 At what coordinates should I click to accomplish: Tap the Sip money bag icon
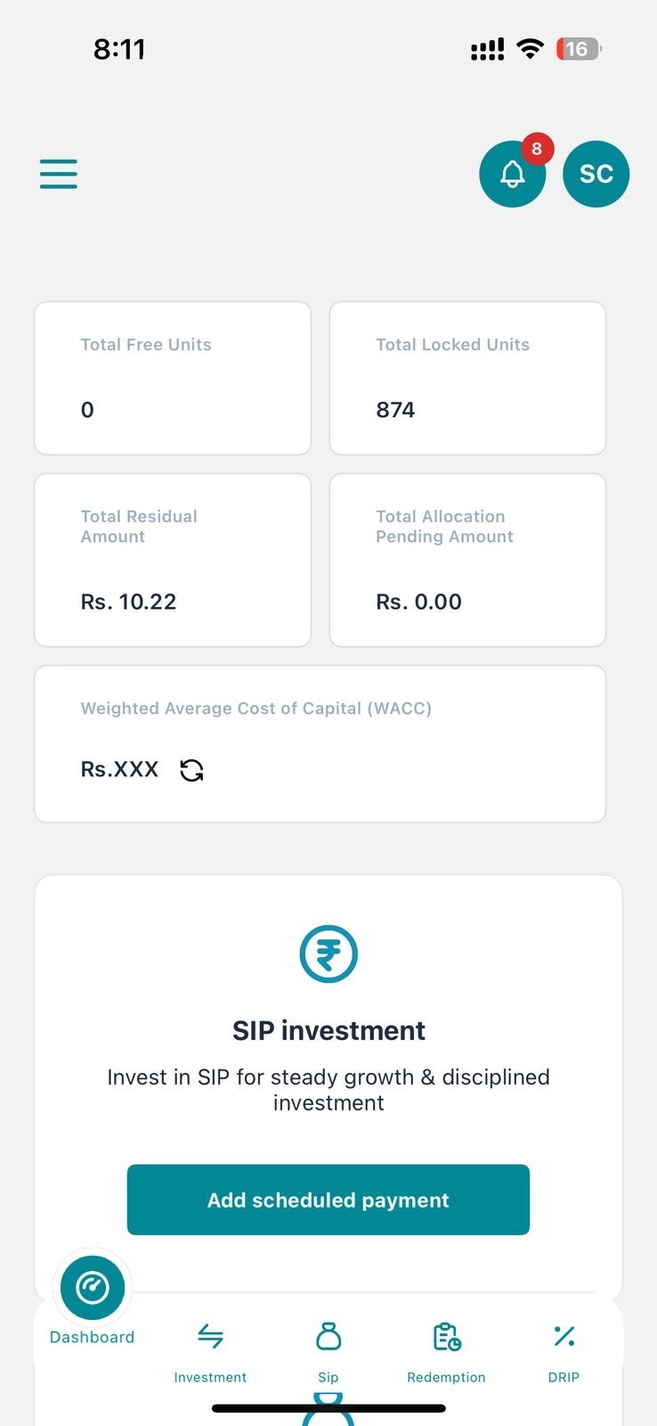tap(328, 1336)
